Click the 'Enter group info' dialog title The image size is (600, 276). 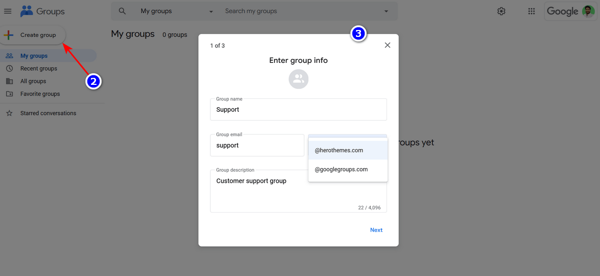click(x=298, y=60)
